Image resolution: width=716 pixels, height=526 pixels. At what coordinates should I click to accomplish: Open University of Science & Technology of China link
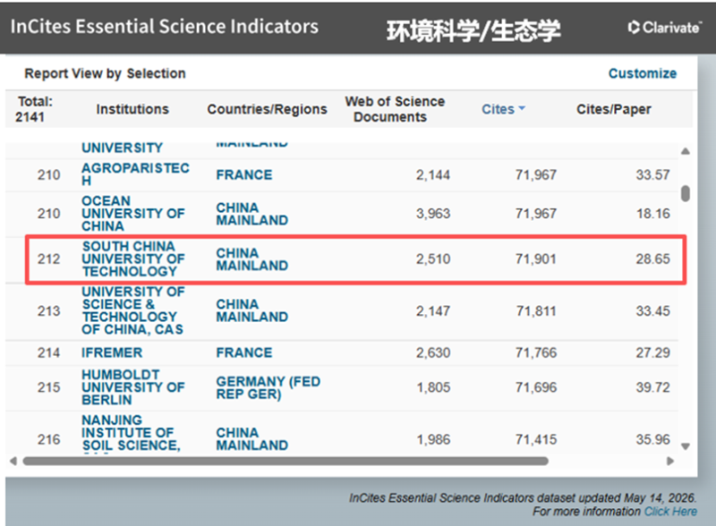pos(132,310)
